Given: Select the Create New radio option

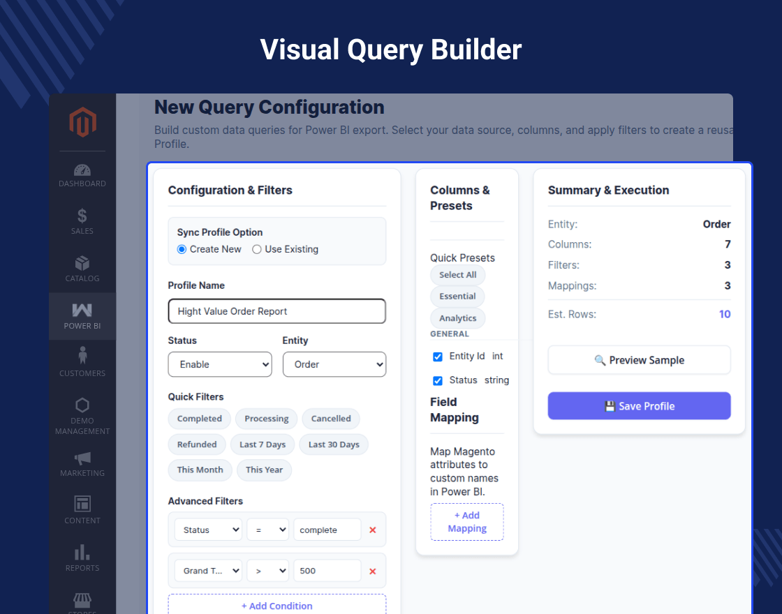Looking at the screenshot, I should pos(182,249).
